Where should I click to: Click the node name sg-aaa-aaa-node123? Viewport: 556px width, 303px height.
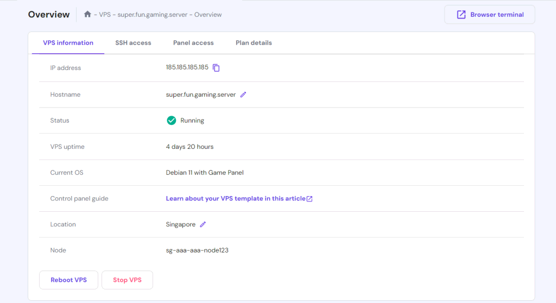click(x=197, y=250)
